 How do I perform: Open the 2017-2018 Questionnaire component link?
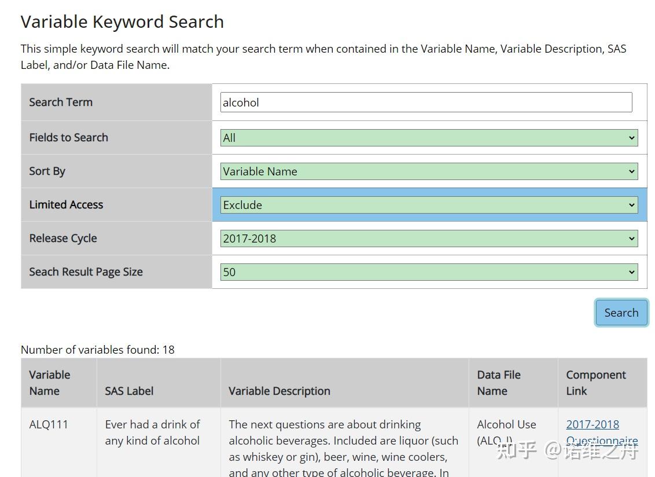pyautogui.click(x=593, y=425)
